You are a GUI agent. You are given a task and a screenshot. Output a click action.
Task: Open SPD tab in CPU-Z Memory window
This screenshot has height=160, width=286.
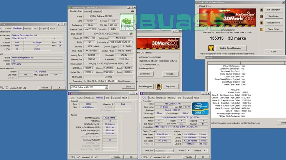tap(108, 98)
